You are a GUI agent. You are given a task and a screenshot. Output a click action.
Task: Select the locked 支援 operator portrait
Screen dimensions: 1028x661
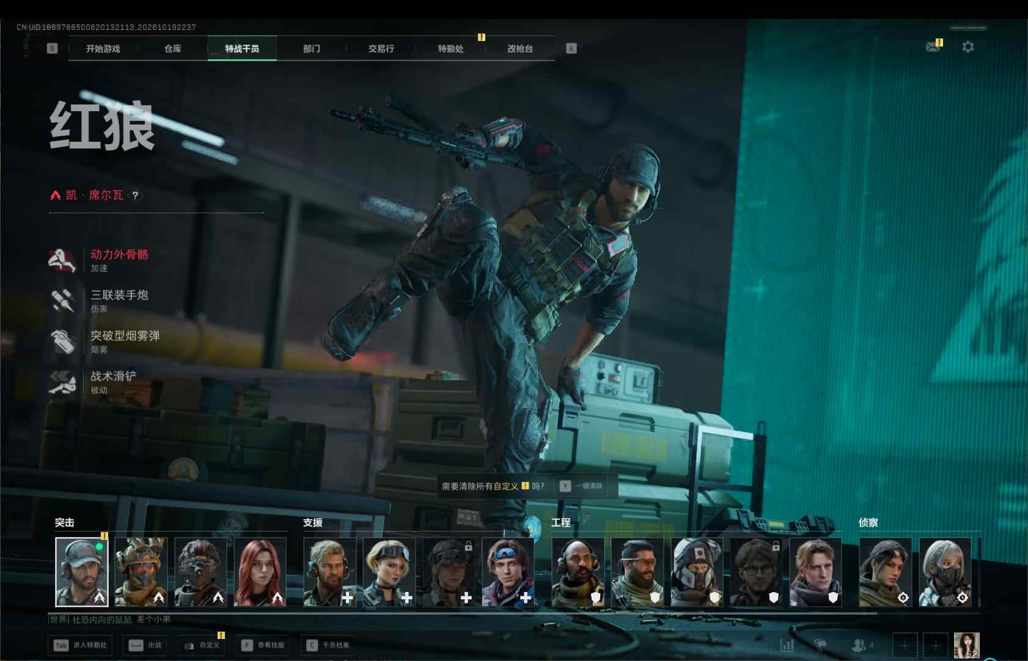[x=449, y=572]
